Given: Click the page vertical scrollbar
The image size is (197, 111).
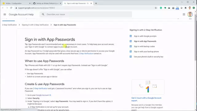Looking at the screenshot, I should [x=196, y=38].
